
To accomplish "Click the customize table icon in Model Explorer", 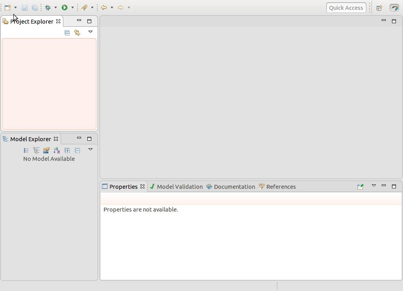I will click(46, 150).
